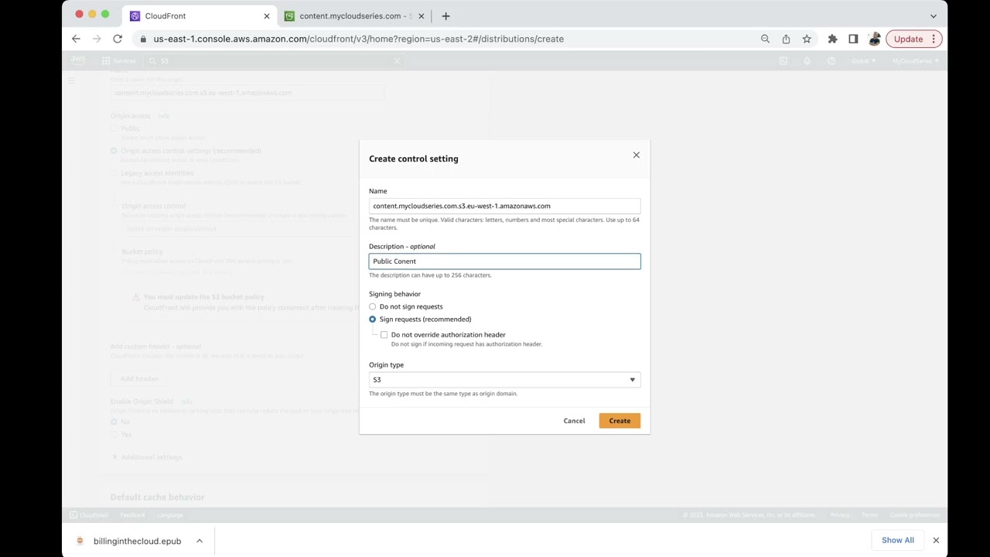Expand the billinginthecloud.epub download options
Viewport: 990px width, 557px height.
tap(200, 541)
